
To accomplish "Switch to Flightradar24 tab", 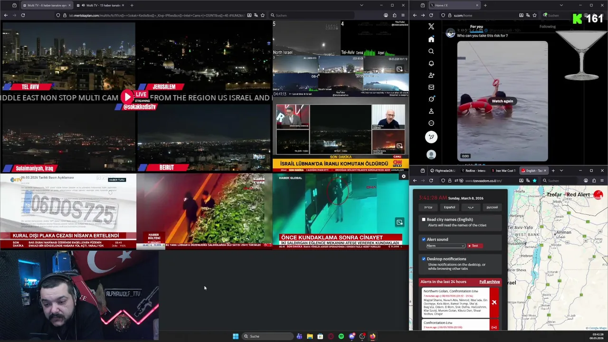I will click(444, 171).
